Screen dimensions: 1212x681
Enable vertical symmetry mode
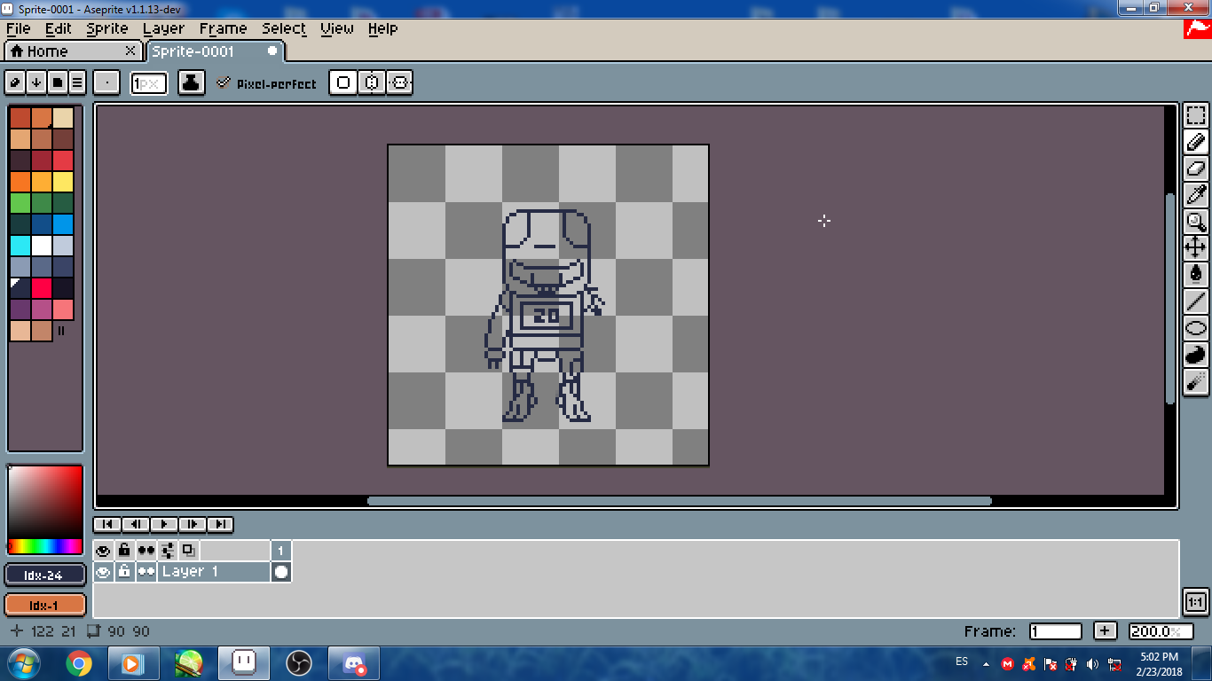[x=400, y=83]
